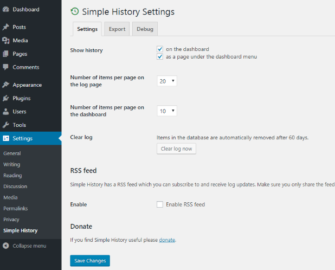Open log page items per page dropdown

(x=166, y=81)
